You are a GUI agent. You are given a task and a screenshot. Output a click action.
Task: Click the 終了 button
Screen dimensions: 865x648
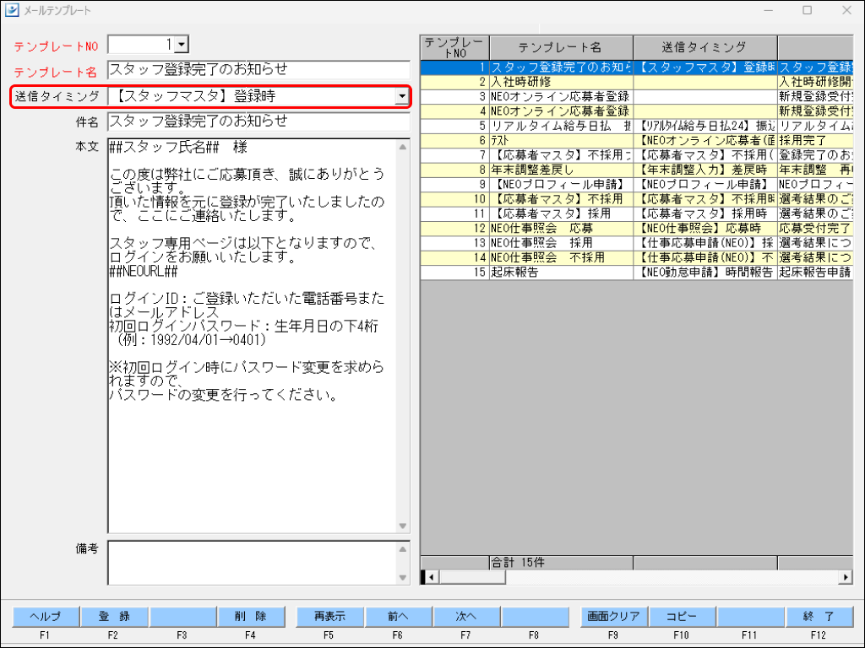click(x=819, y=617)
